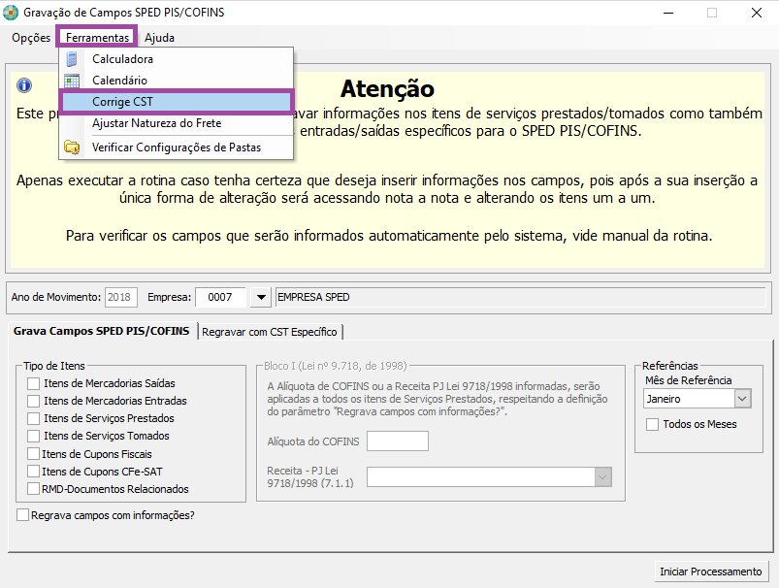Open Receita PJ Lei 9718/1998 dropdown
Image resolution: width=779 pixels, height=588 pixels.
pos(602,477)
